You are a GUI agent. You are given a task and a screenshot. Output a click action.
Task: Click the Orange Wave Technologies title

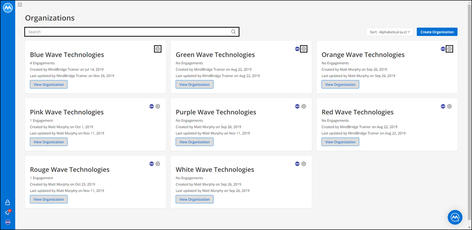[363, 55]
